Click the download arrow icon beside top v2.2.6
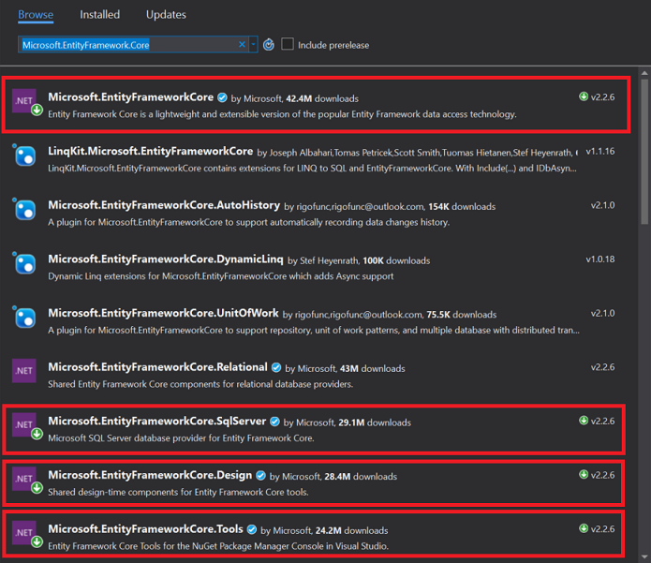 584,96
